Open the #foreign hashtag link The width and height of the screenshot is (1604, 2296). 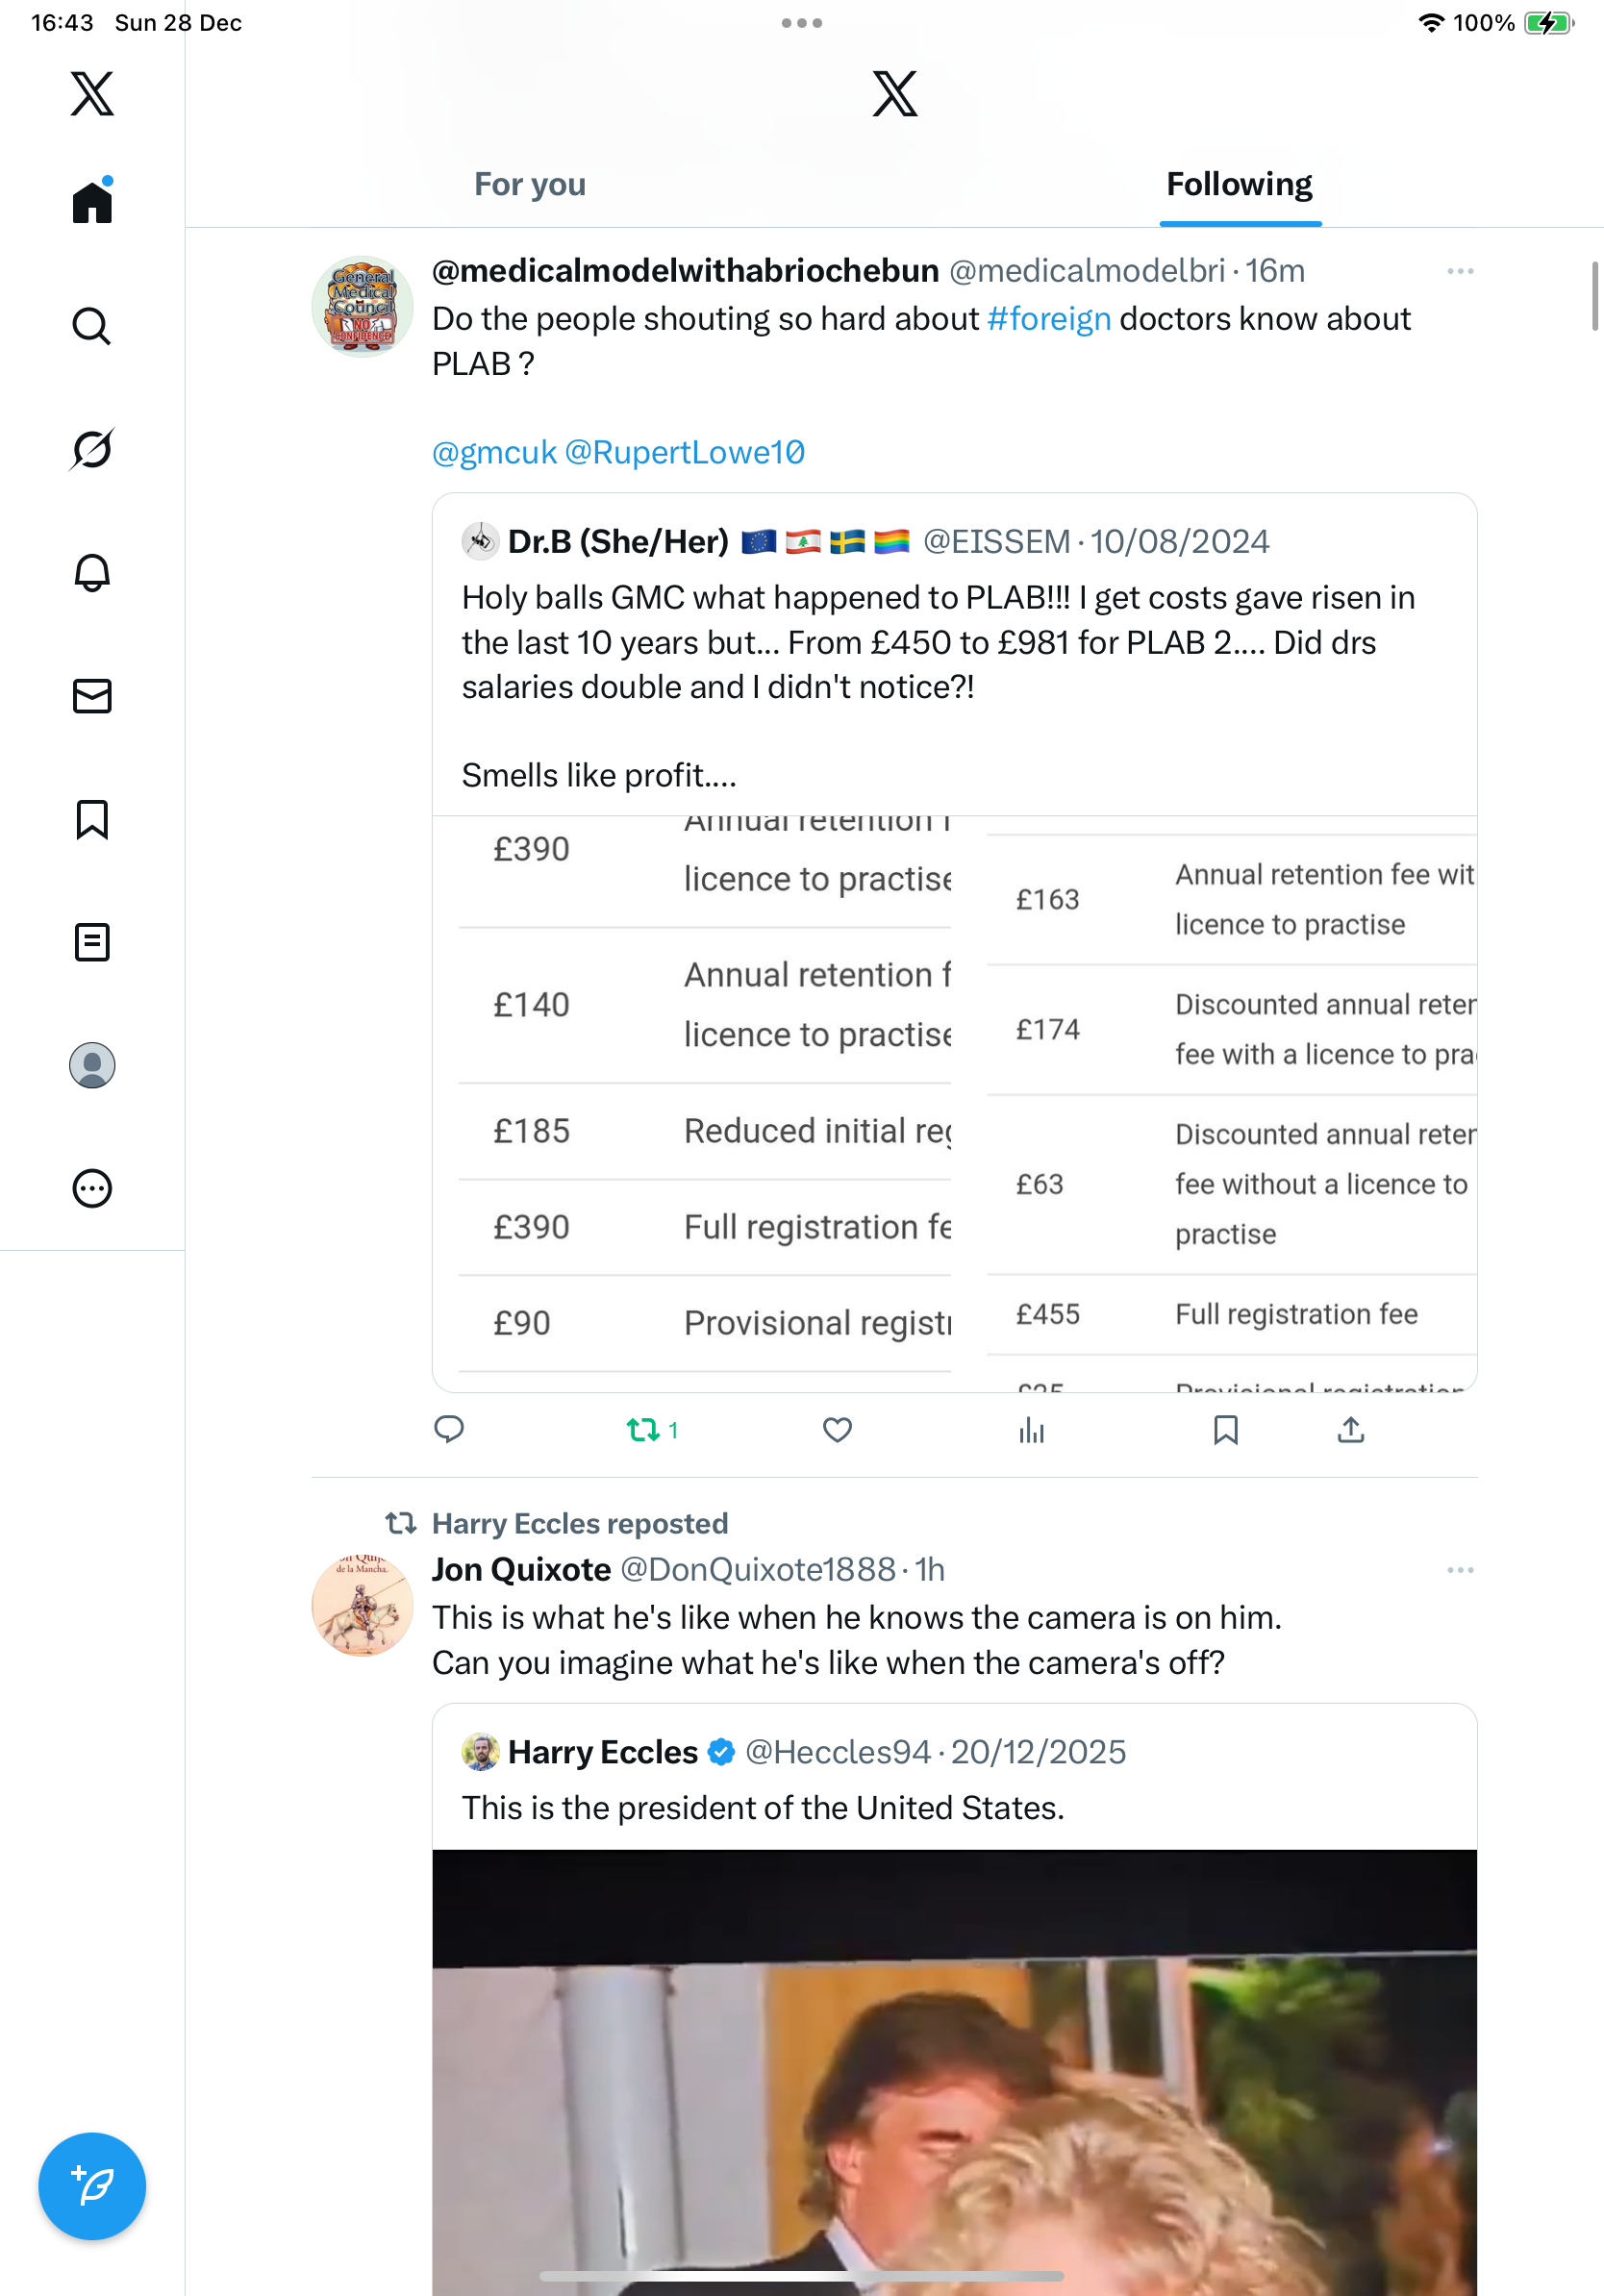(x=1048, y=319)
